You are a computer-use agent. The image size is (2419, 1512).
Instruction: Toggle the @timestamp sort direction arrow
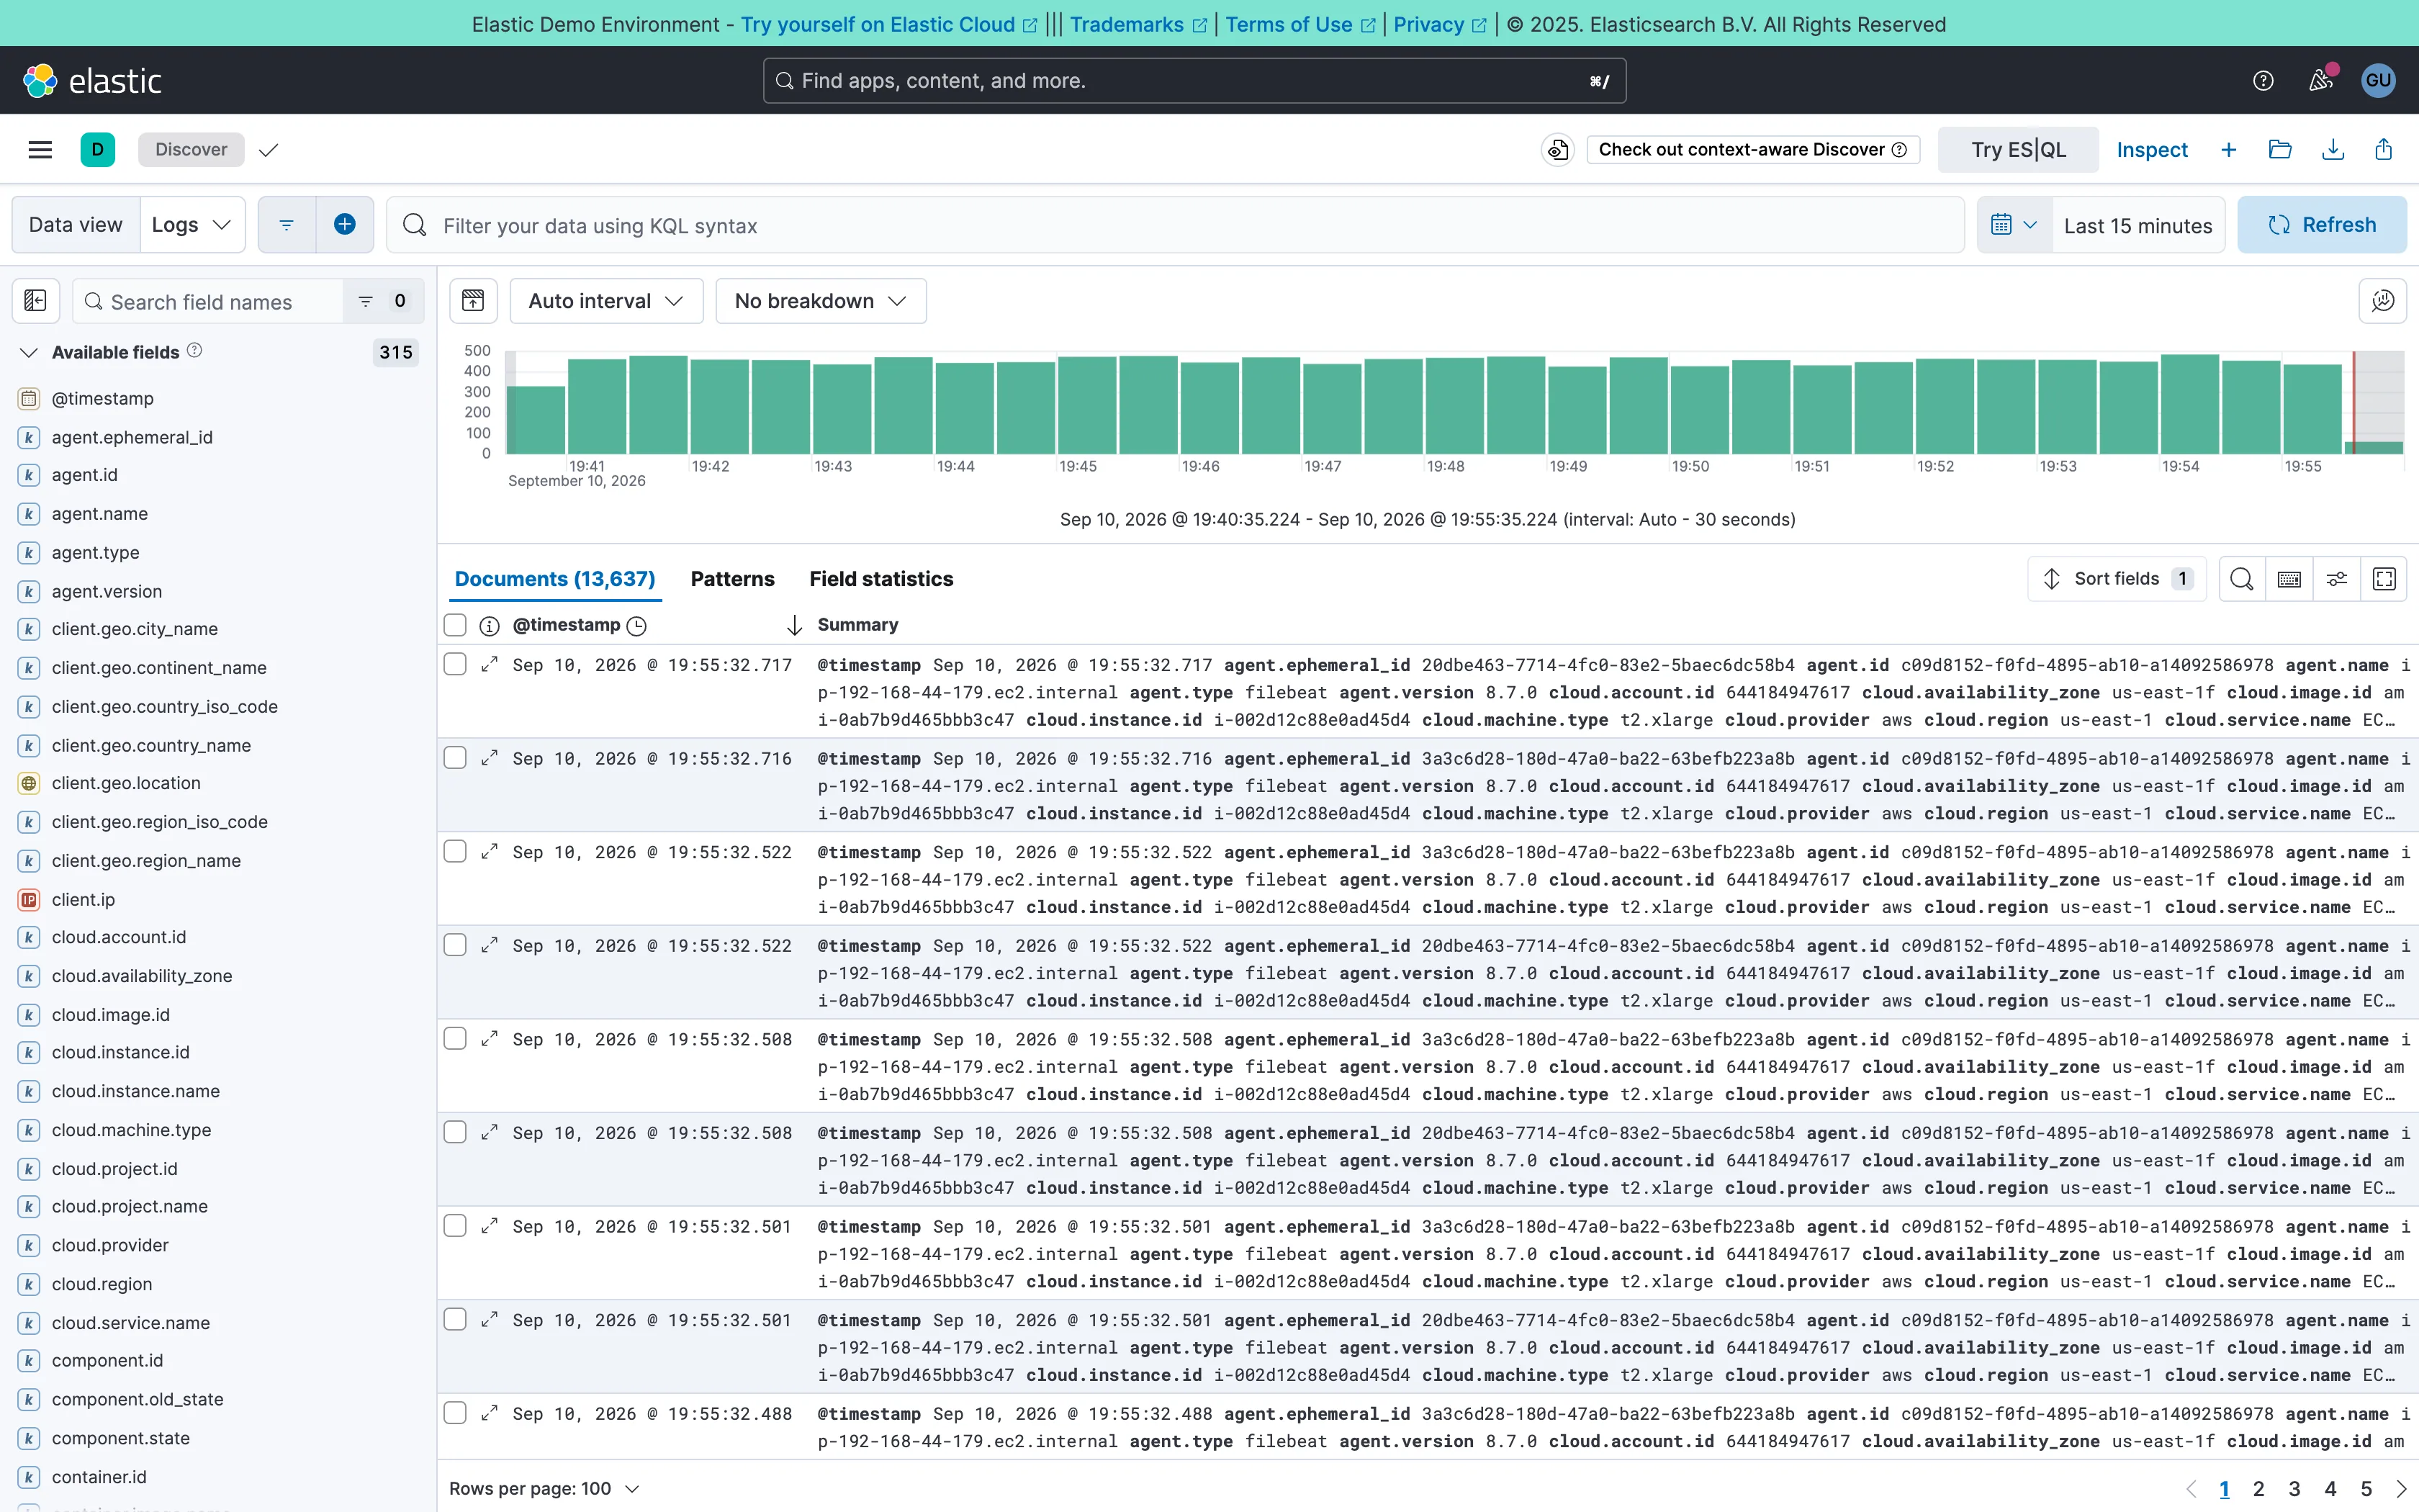coord(795,626)
